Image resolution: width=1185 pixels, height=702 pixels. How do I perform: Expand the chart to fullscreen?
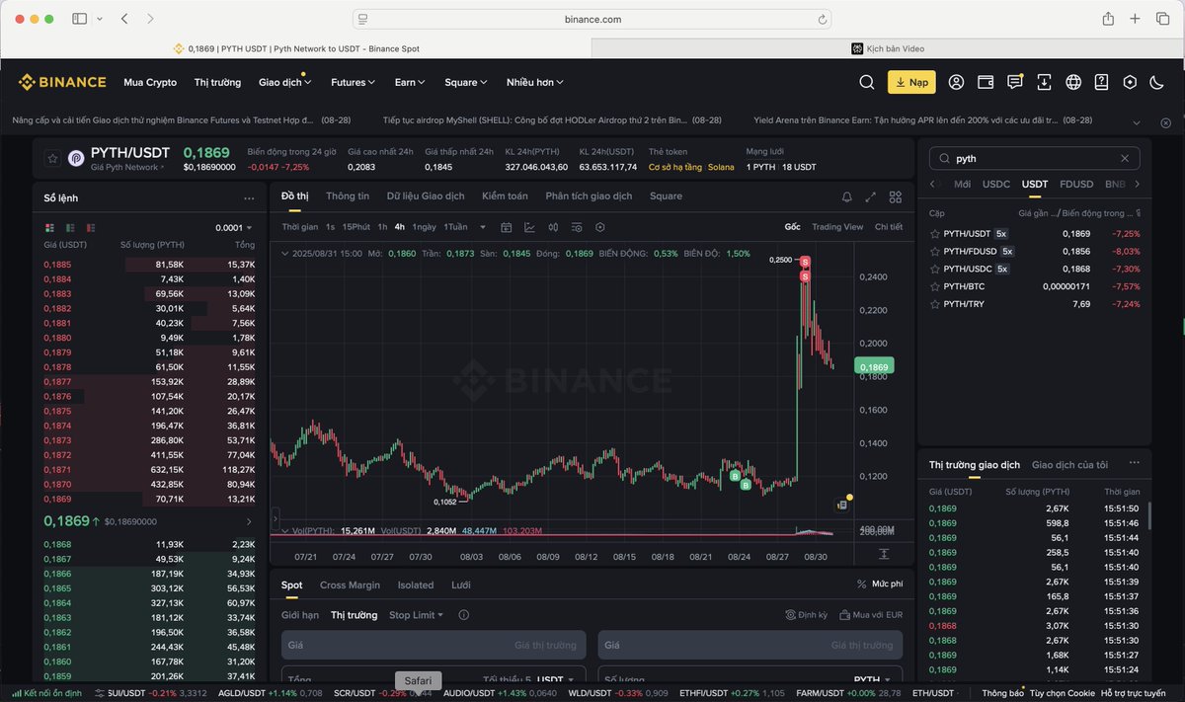tap(870, 196)
